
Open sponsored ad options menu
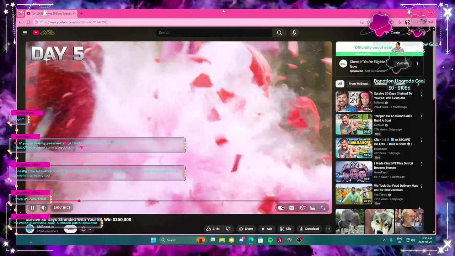tap(418, 64)
